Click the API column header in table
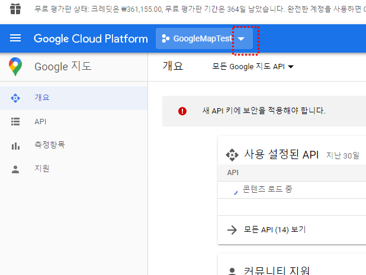This screenshot has height=275, width=366. (233, 173)
